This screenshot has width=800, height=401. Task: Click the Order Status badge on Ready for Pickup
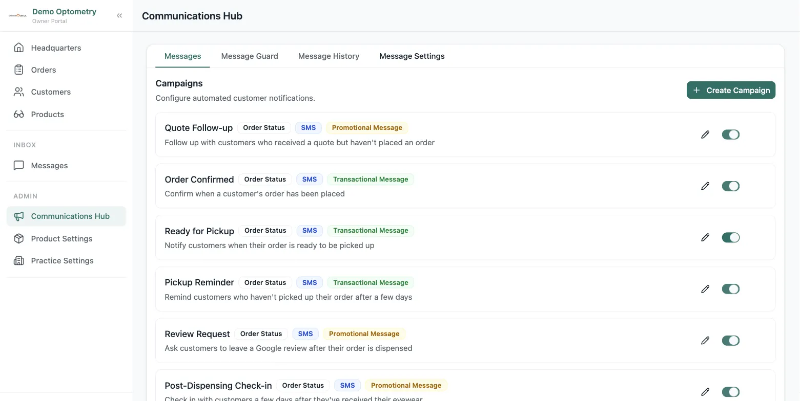(x=265, y=231)
